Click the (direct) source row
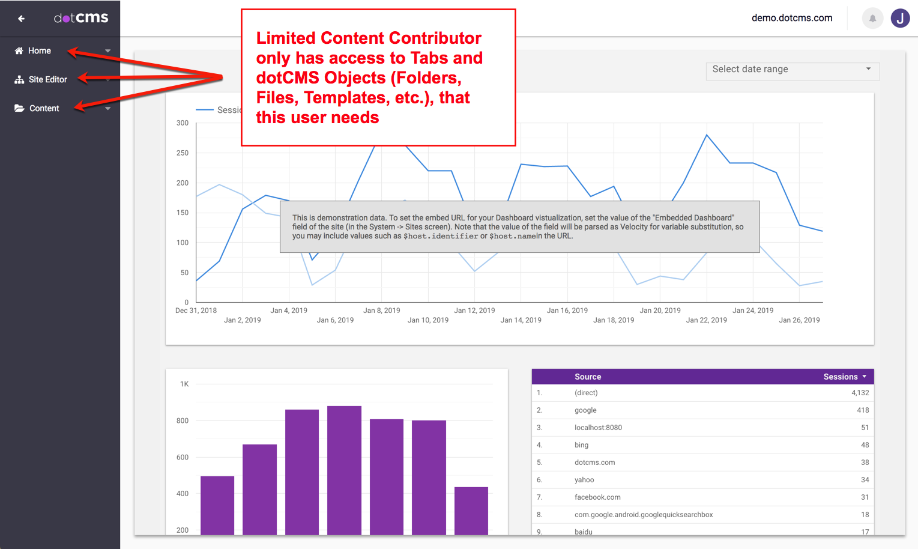Screen dimensions: 918x549 [x=586, y=393]
